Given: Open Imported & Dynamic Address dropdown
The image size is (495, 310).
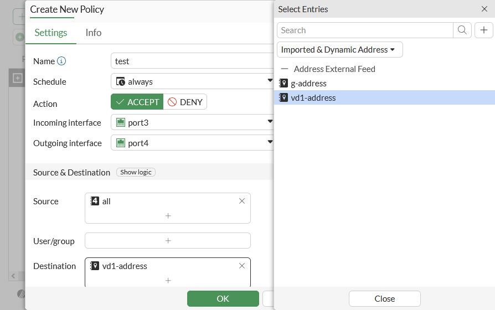Looking at the screenshot, I should (x=339, y=50).
